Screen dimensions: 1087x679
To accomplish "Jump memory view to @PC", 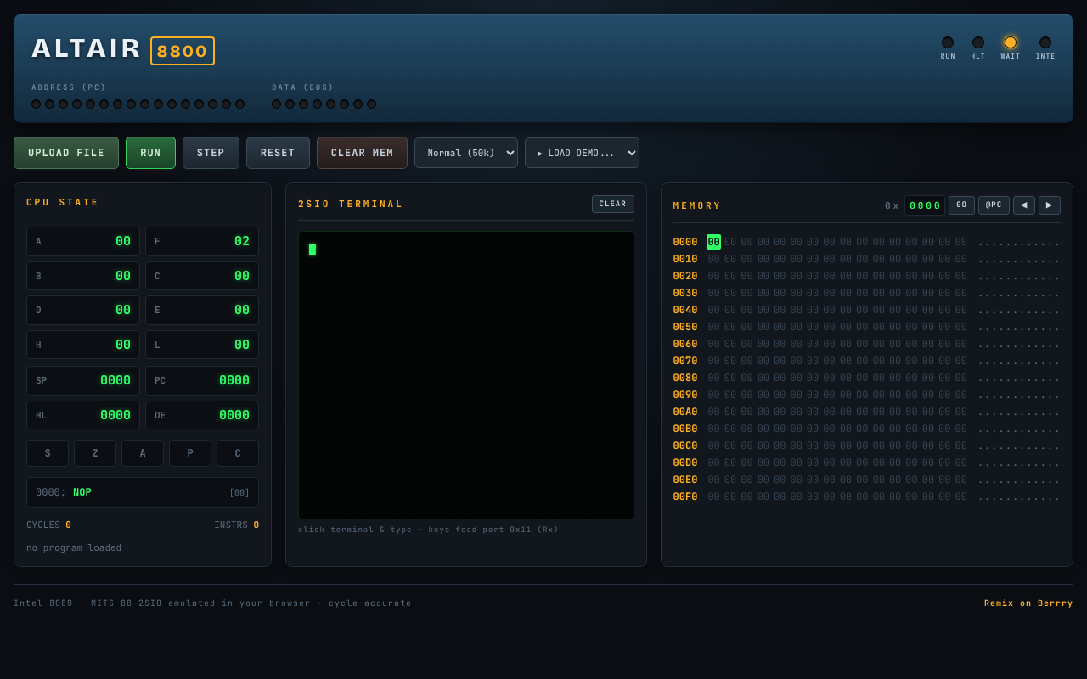I will pyautogui.click(x=994, y=205).
